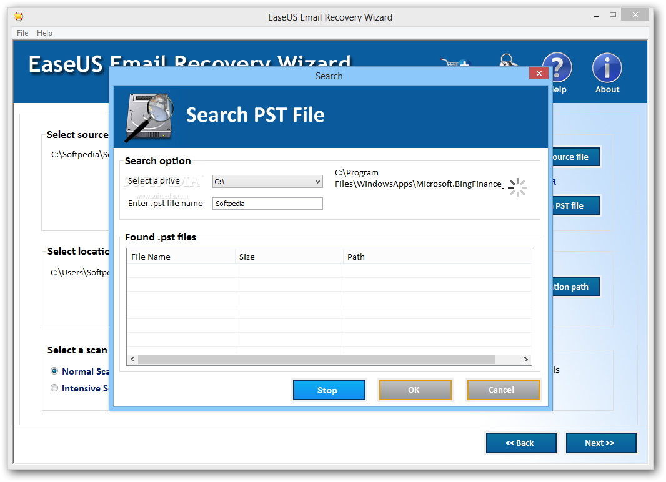Click the partly hidden icon beside the cart
Screen dimensions: 666x482
pyautogui.click(x=509, y=60)
